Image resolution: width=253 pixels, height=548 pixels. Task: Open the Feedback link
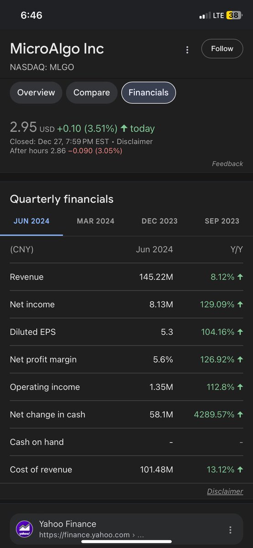(x=227, y=163)
